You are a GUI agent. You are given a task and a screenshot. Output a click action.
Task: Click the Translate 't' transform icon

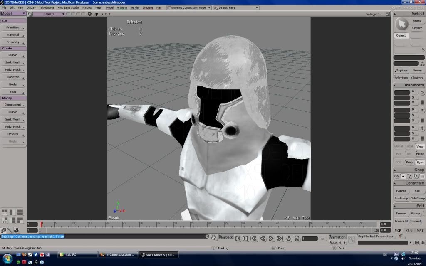click(423, 128)
